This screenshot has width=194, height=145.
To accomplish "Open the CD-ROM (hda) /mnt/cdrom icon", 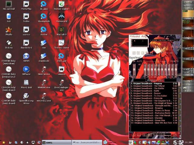I will pos(9,59).
